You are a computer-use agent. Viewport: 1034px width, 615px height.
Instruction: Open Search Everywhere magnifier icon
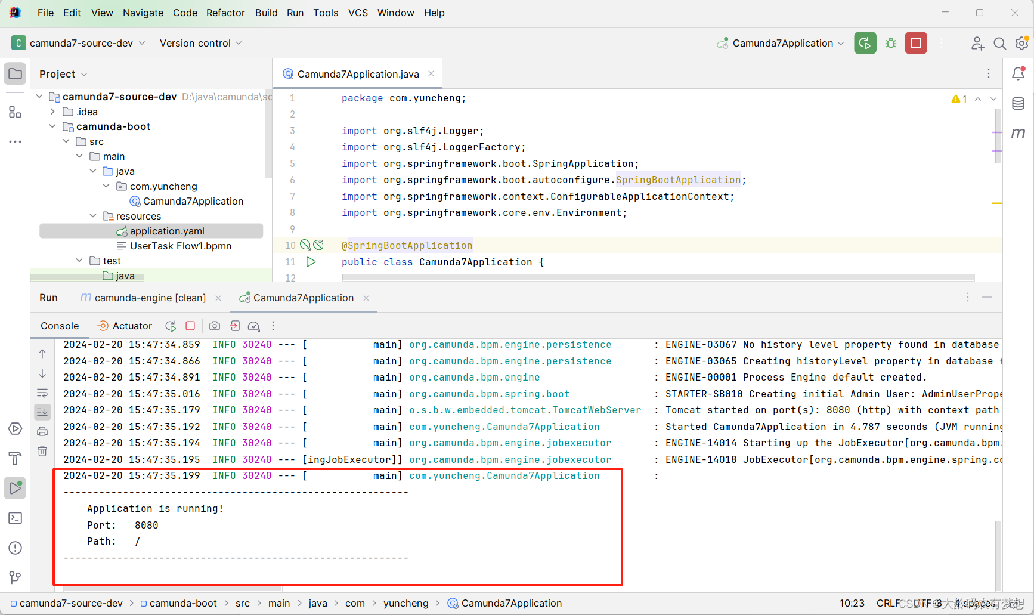[1000, 43]
